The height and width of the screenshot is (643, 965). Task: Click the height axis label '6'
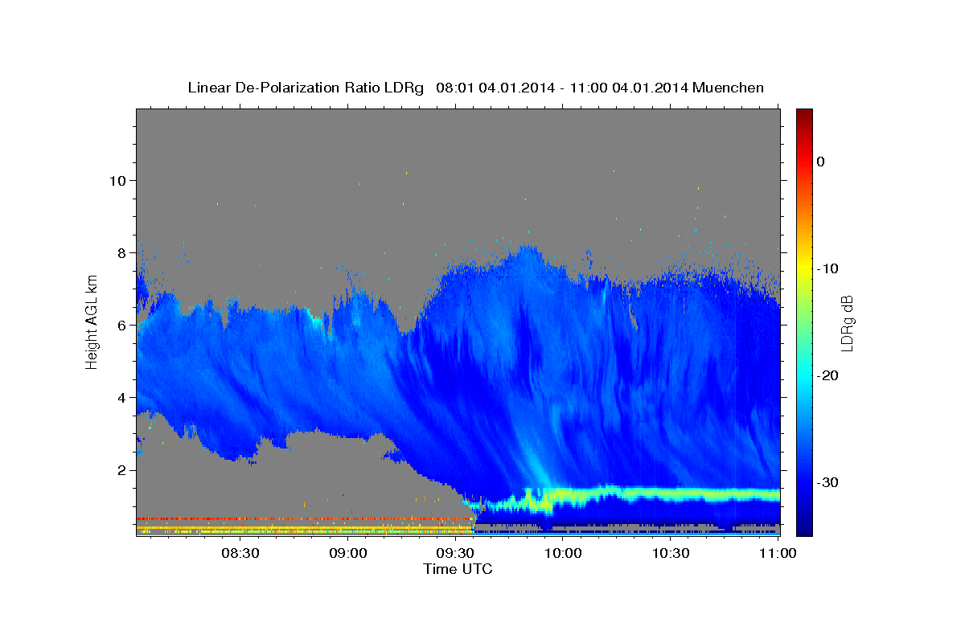(124, 325)
